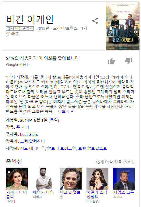Viewport: 141px width, 207px height.
Task: Click 15개 이상 항목 더보기 cast link
Action: (115, 162)
